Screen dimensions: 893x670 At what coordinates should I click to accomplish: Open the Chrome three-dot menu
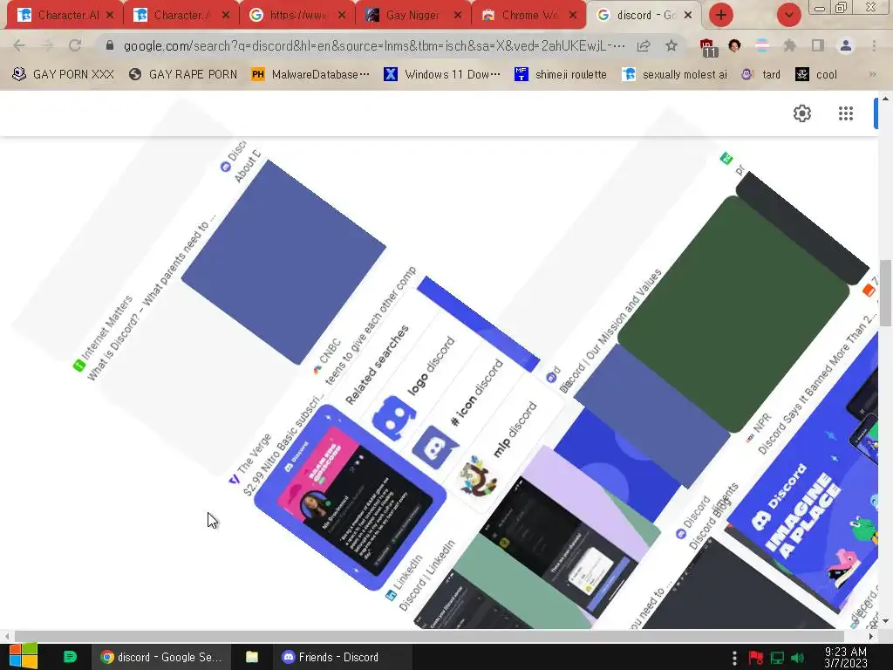(874, 45)
